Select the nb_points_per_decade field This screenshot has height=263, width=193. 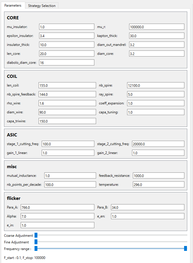(x=70, y=185)
